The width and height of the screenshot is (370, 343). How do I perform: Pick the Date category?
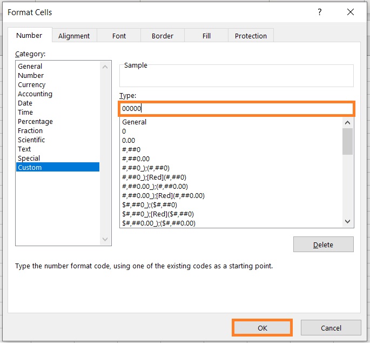point(58,103)
